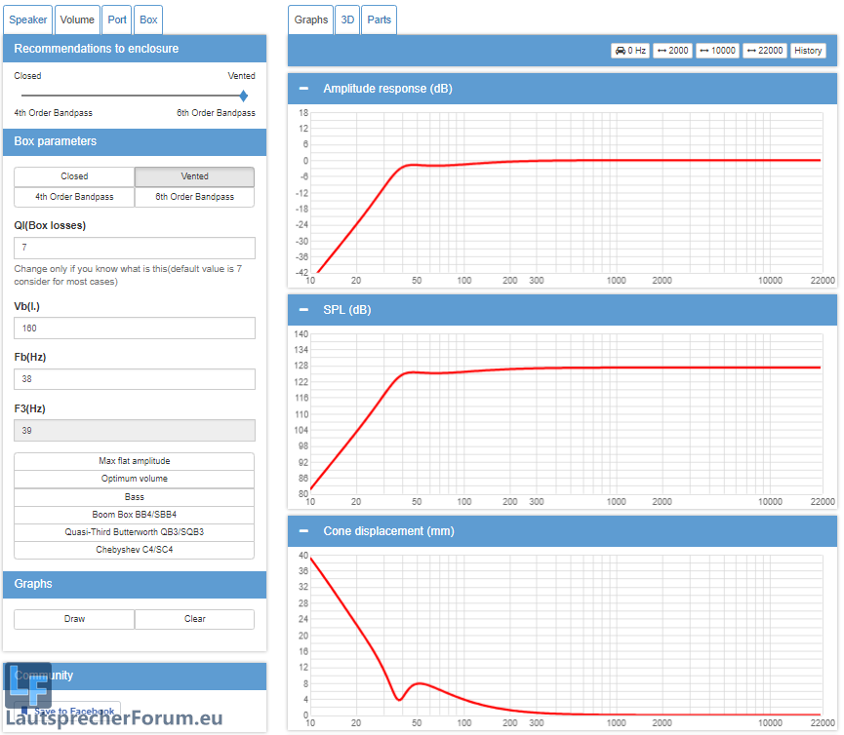The height and width of the screenshot is (735, 844).
Task: Choose 4th Order Bandpass enclosure option
Action: (74, 197)
